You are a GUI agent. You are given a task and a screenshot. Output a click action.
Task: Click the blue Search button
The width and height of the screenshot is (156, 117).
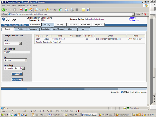click(x=17, y=74)
